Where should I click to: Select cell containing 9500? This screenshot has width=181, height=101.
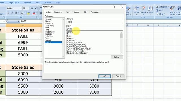[x=23, y=86]
